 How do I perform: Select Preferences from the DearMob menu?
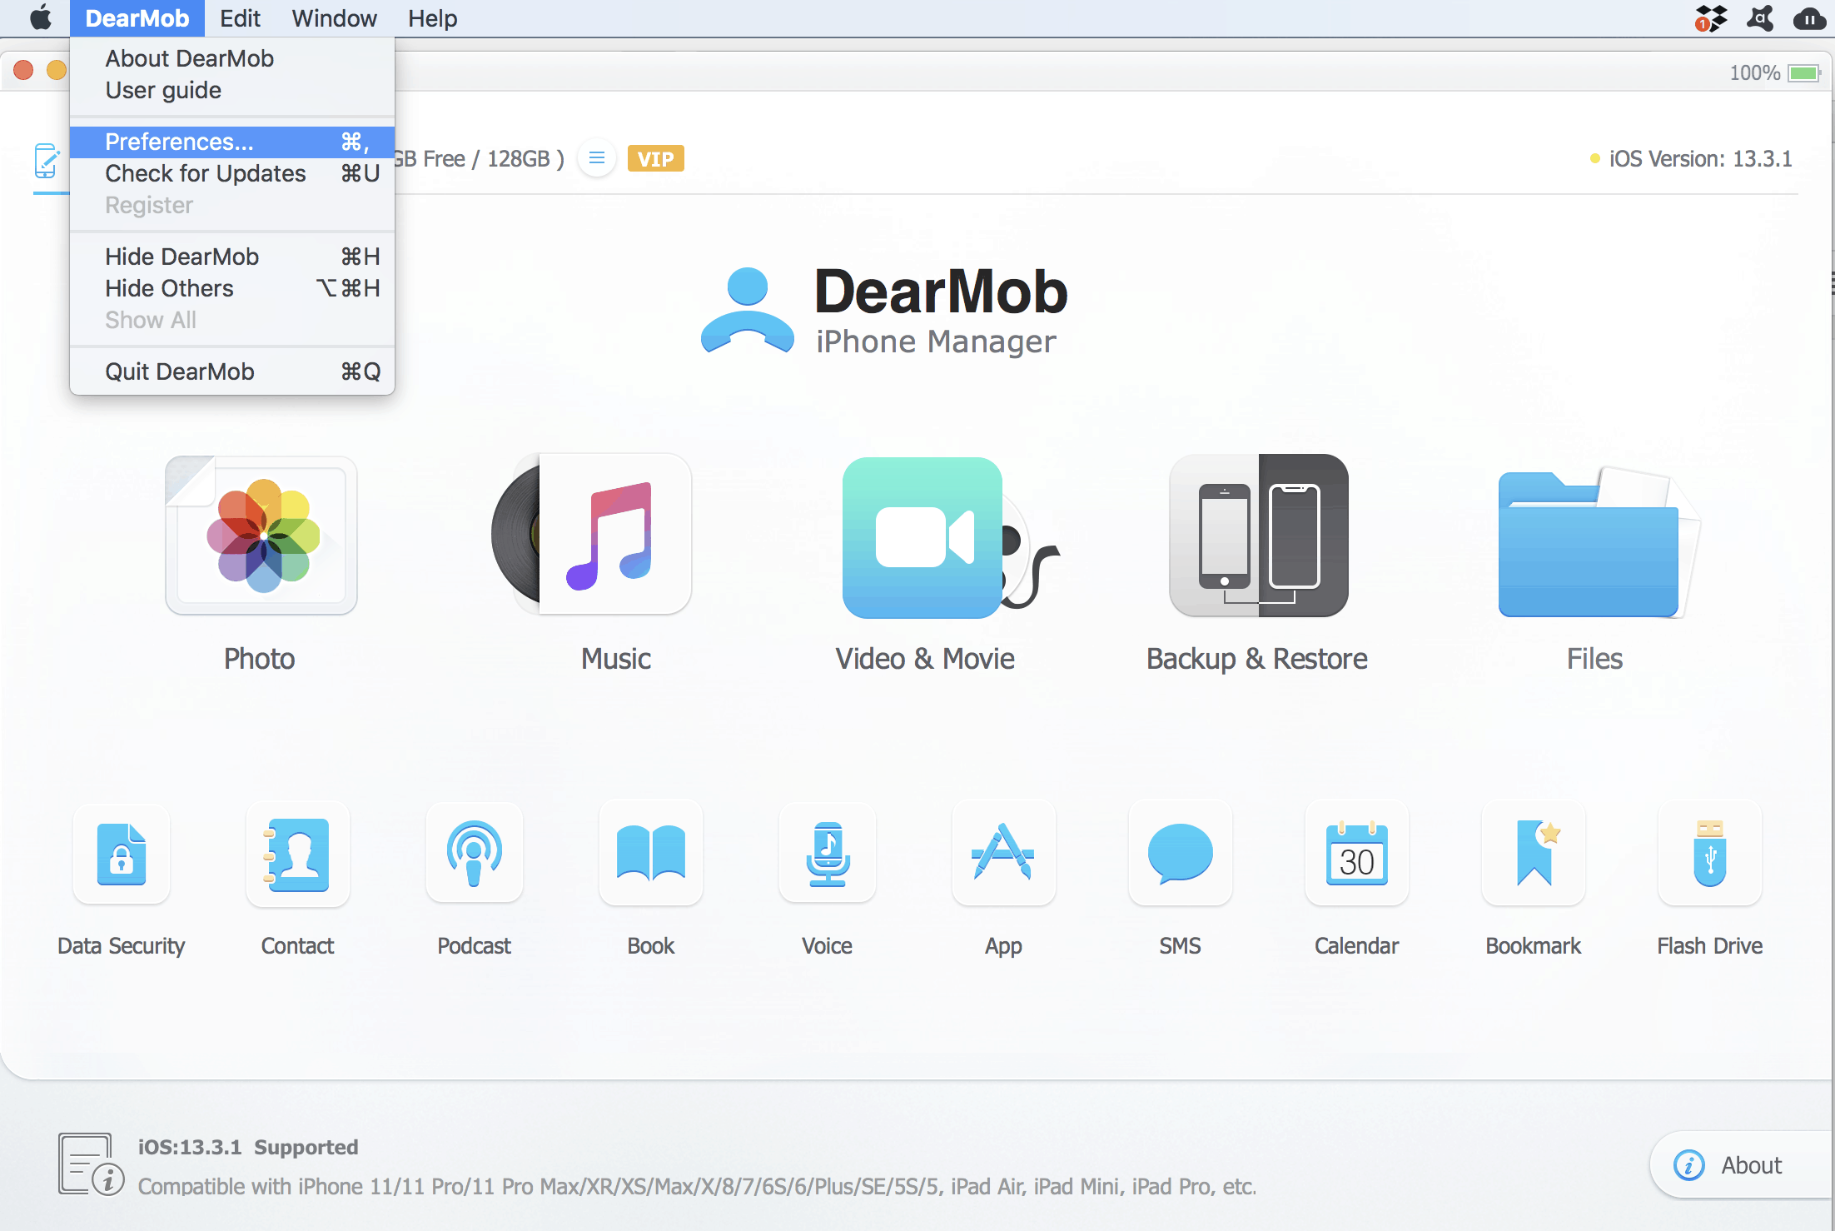180,142
